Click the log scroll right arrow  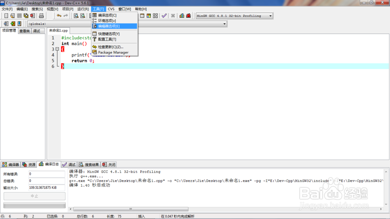pyautogui.click(x=381, y=209)
